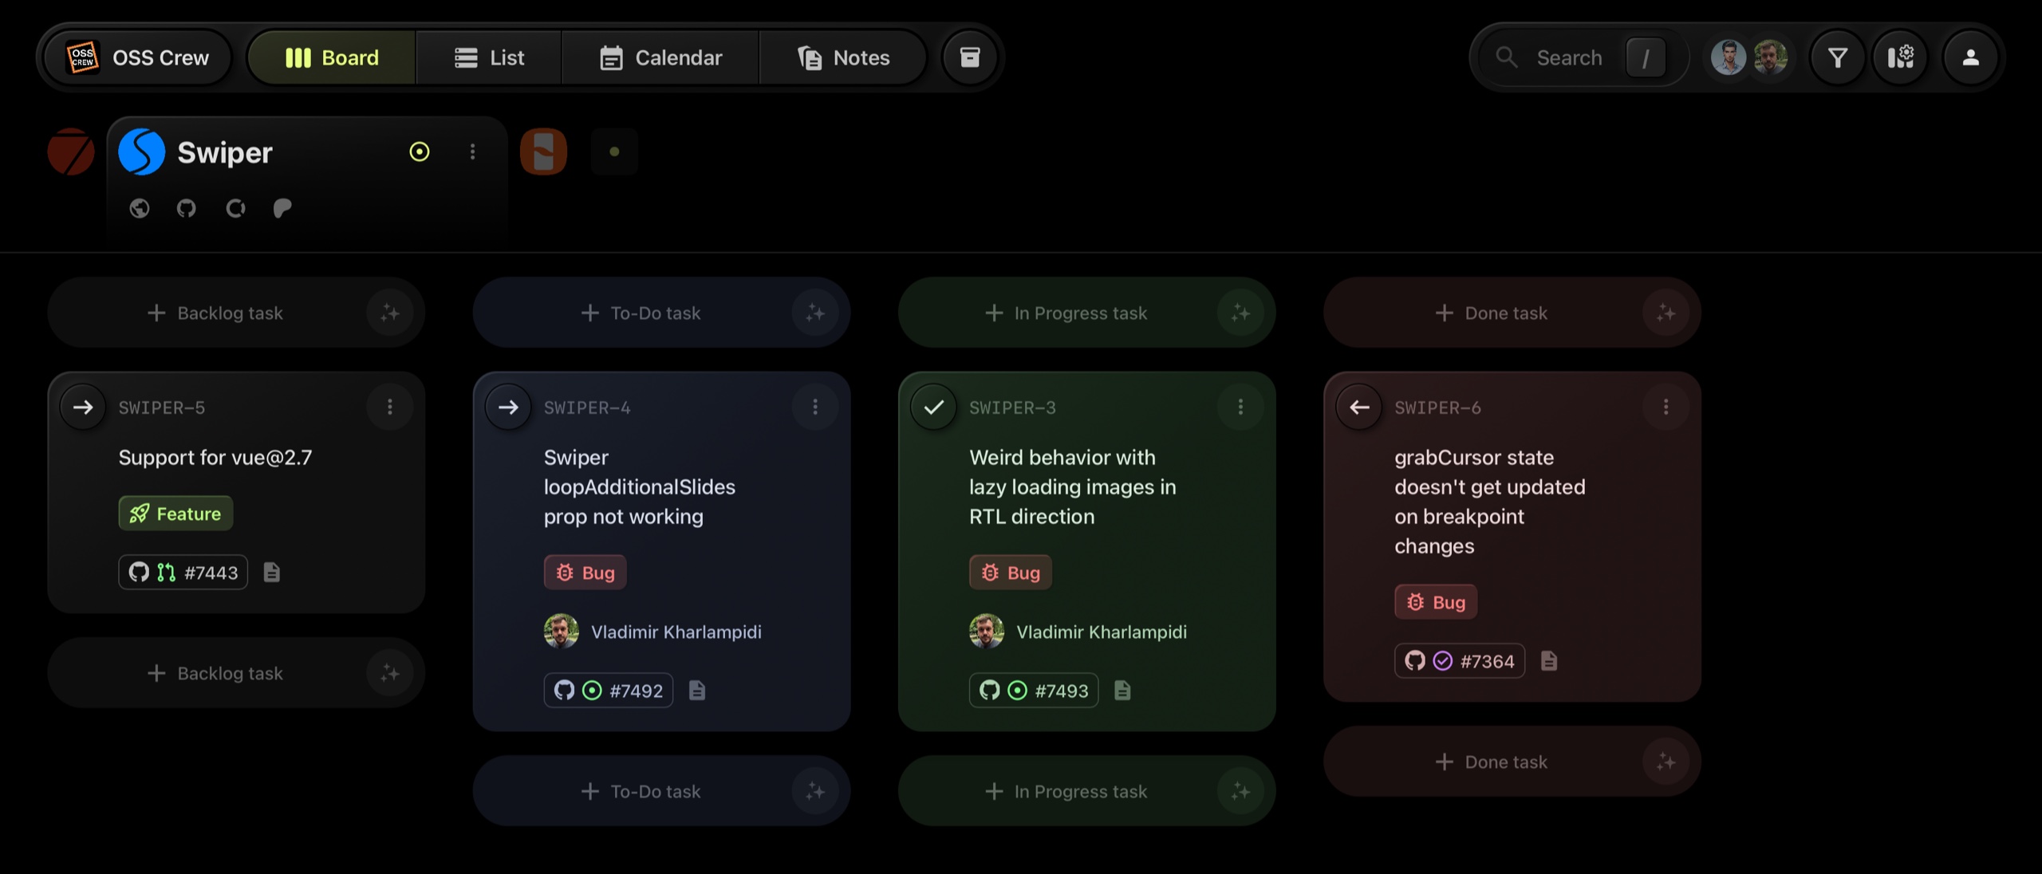Viewport: 2042px width, 874px height.
Task: Open board settings icon with gear
Action: tap(1901, 57)
